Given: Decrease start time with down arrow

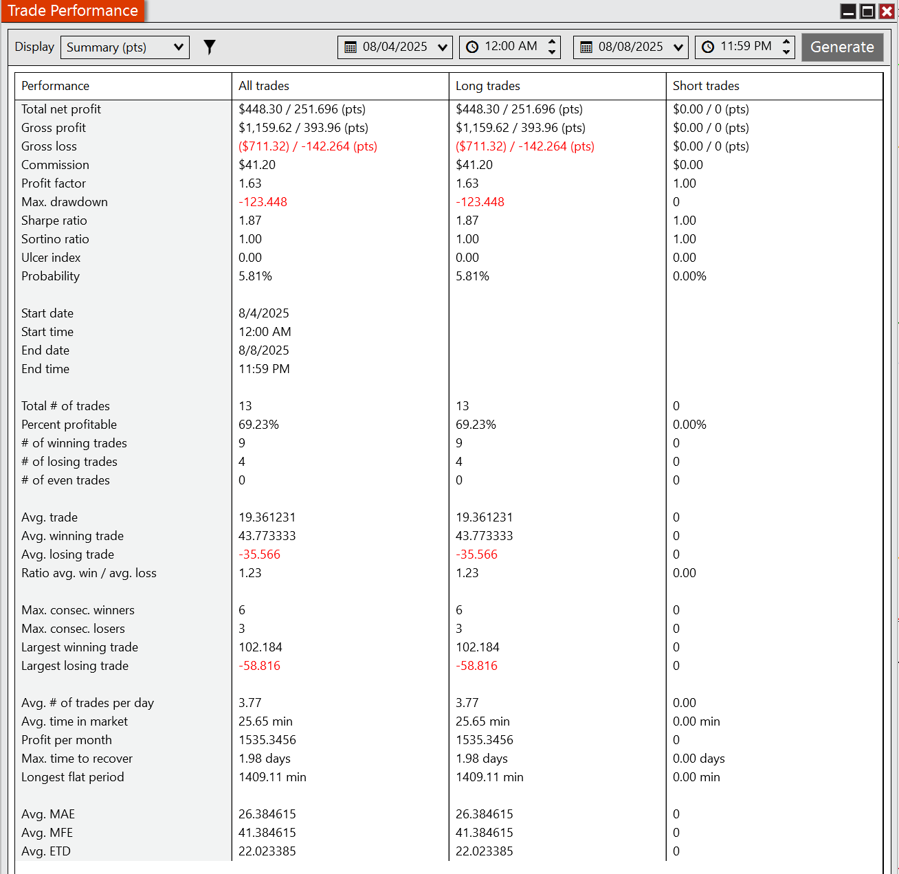Looking at the screenshot, I should coord(552,52).
